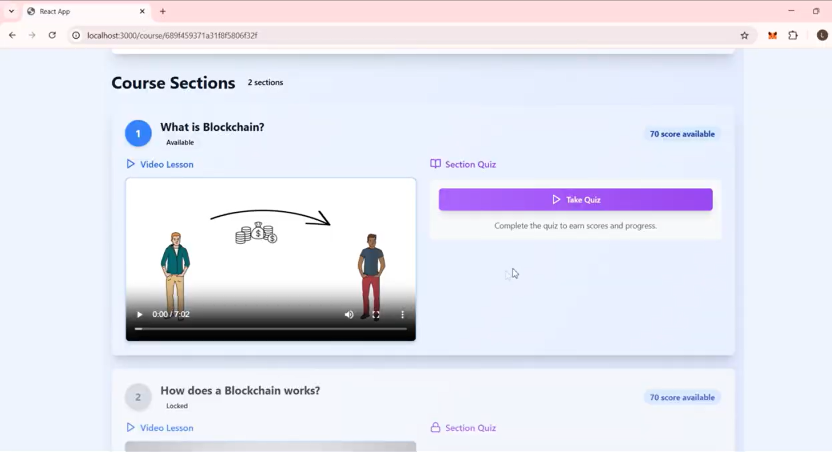Click the video time display 0:00 / 7:02
The image size is (832, 452).
[x=171, y=314]
